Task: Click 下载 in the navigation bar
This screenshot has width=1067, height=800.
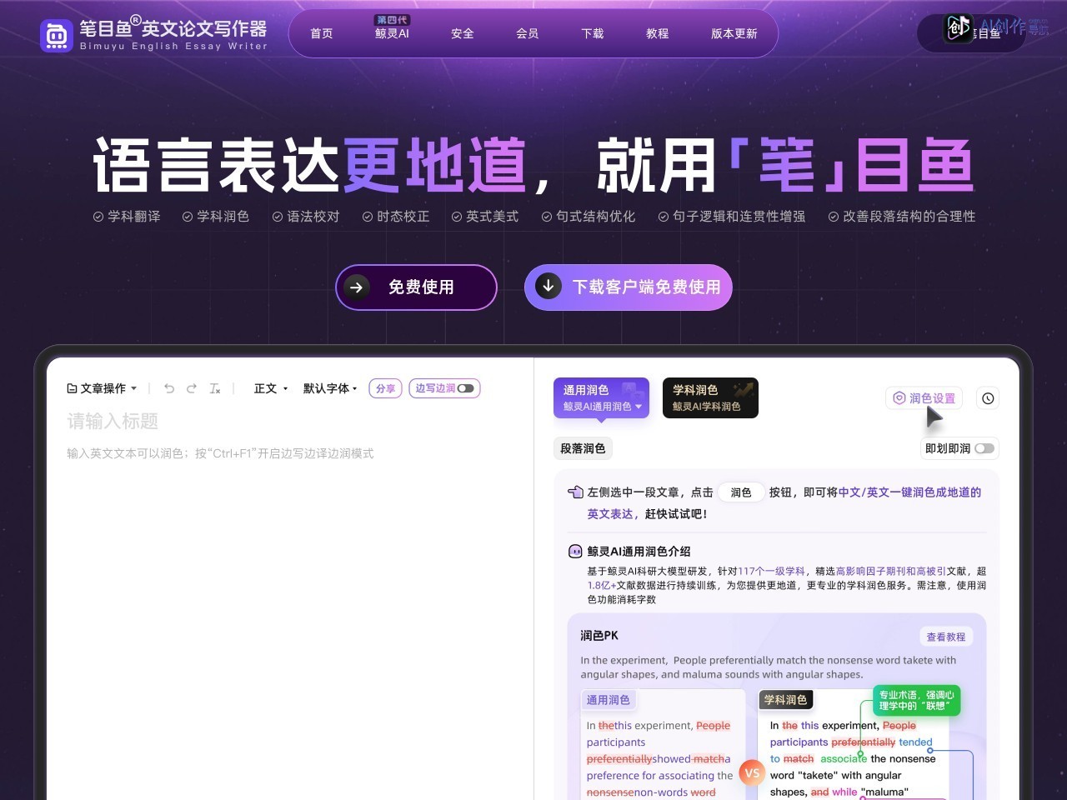Action: [x=593, y=33]
